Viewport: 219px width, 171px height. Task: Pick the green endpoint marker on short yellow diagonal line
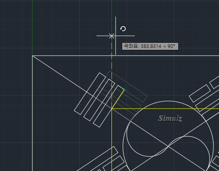tap(124, 89)
